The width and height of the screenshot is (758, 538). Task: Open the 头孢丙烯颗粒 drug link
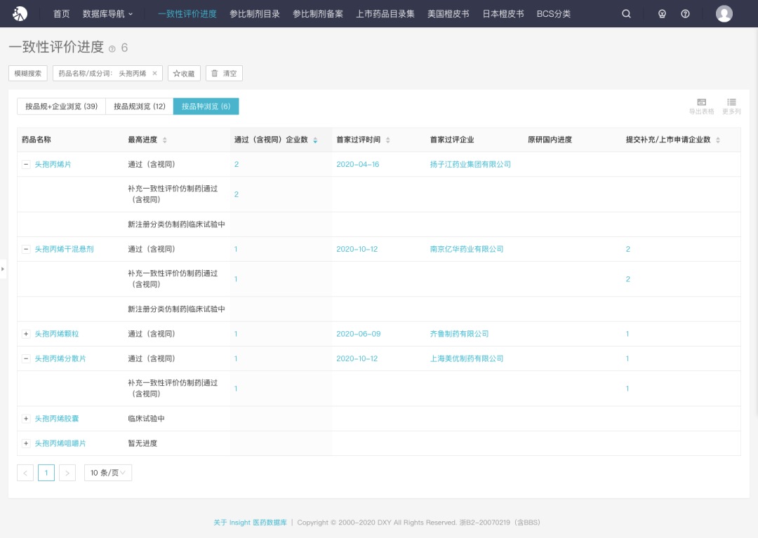point(57,334)
